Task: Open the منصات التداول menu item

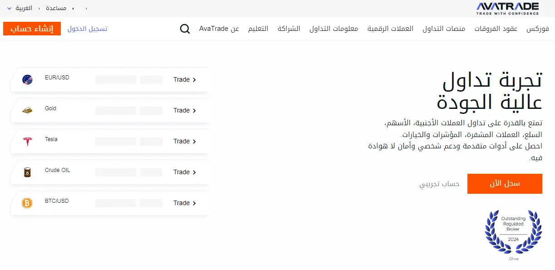Action: click(x=443, y=28)
